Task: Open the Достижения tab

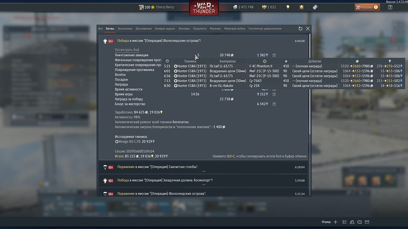Action: tap(144, 29)
